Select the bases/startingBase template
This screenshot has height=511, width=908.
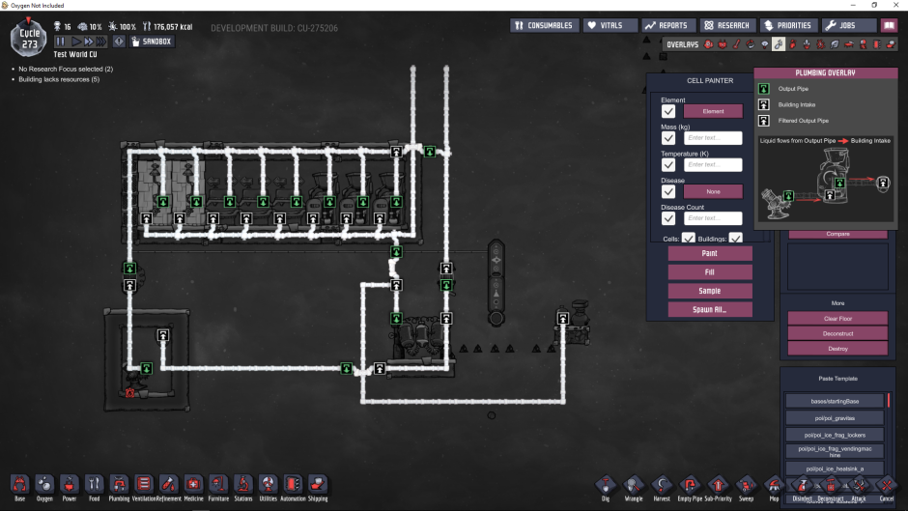pos(835,401)
